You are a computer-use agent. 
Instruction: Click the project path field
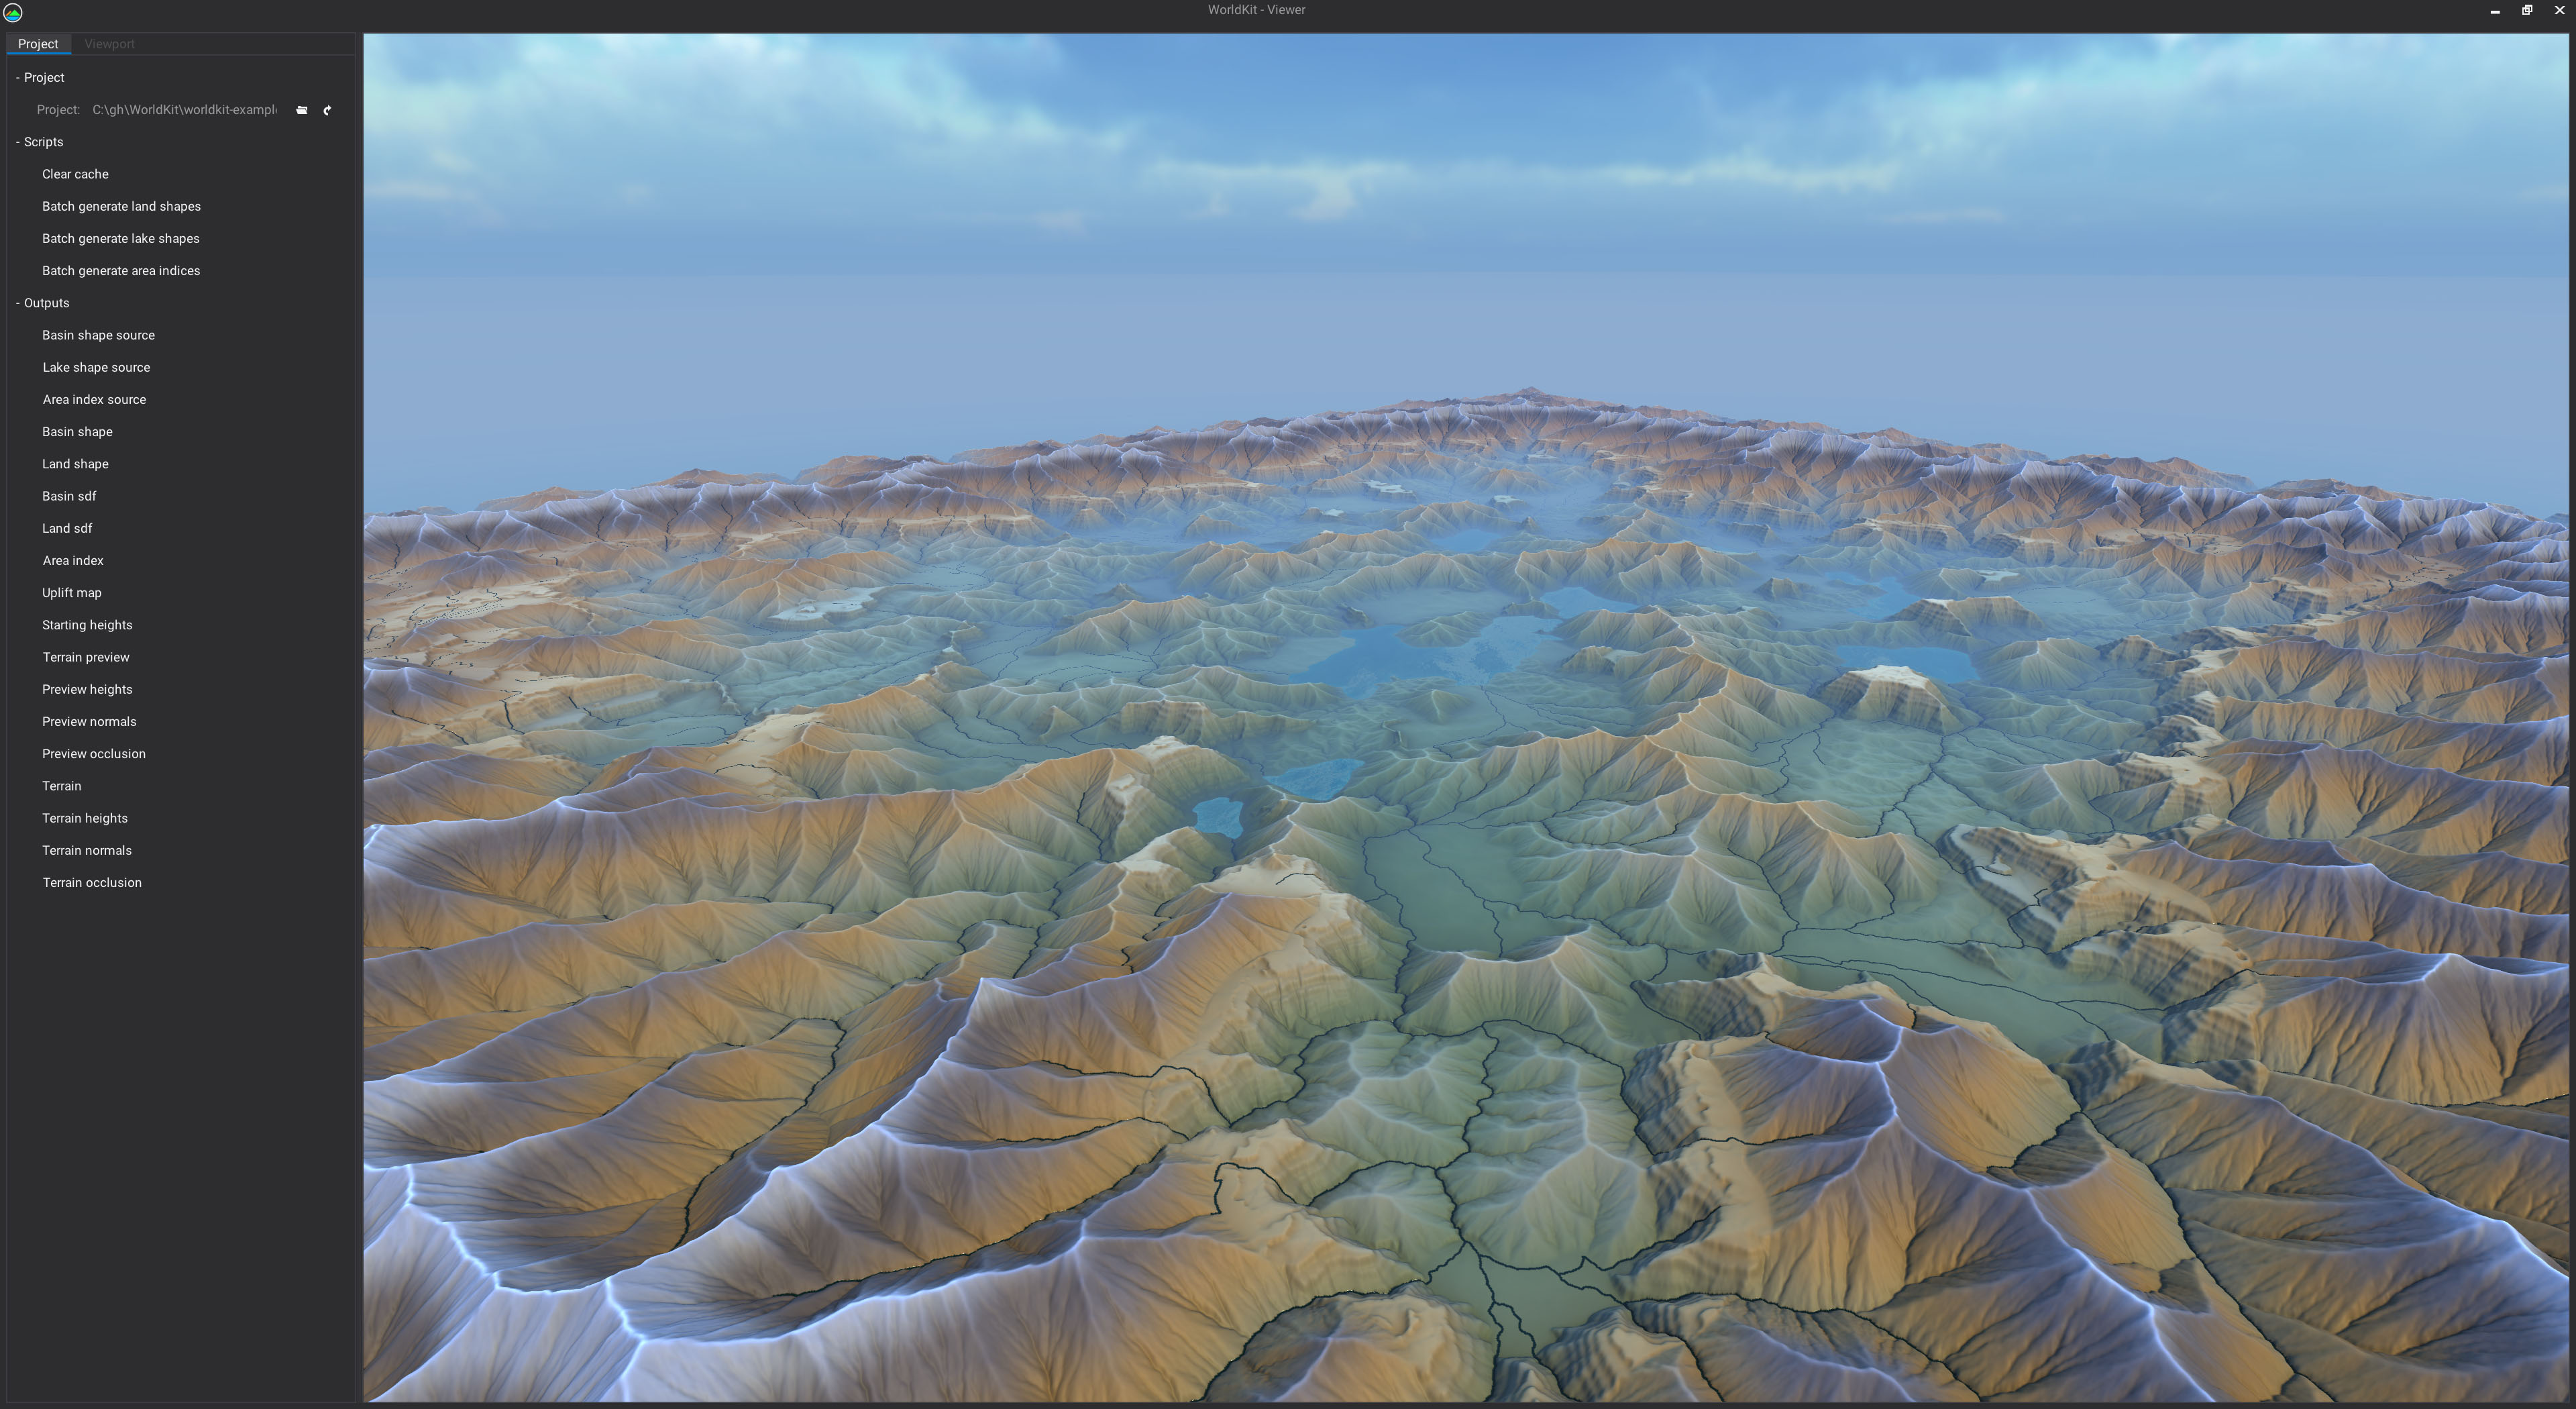[x=185, y=110]
